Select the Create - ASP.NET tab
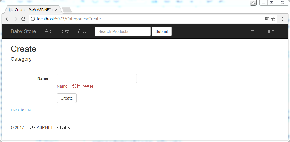This screenshot has height=142, width=290. [x=33, y=10]
